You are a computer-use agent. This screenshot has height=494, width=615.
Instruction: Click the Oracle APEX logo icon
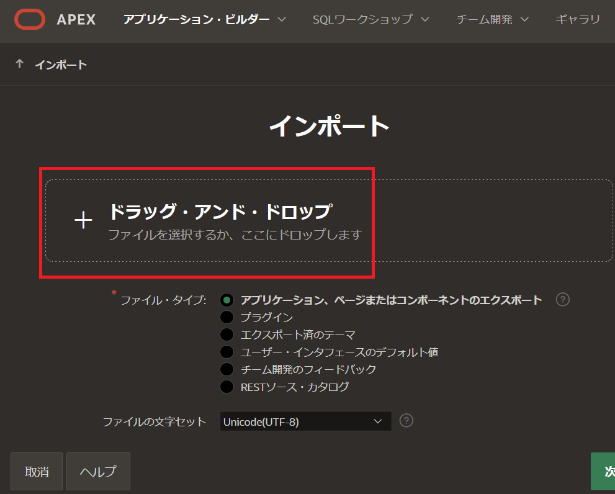click(x=30, y=19)
